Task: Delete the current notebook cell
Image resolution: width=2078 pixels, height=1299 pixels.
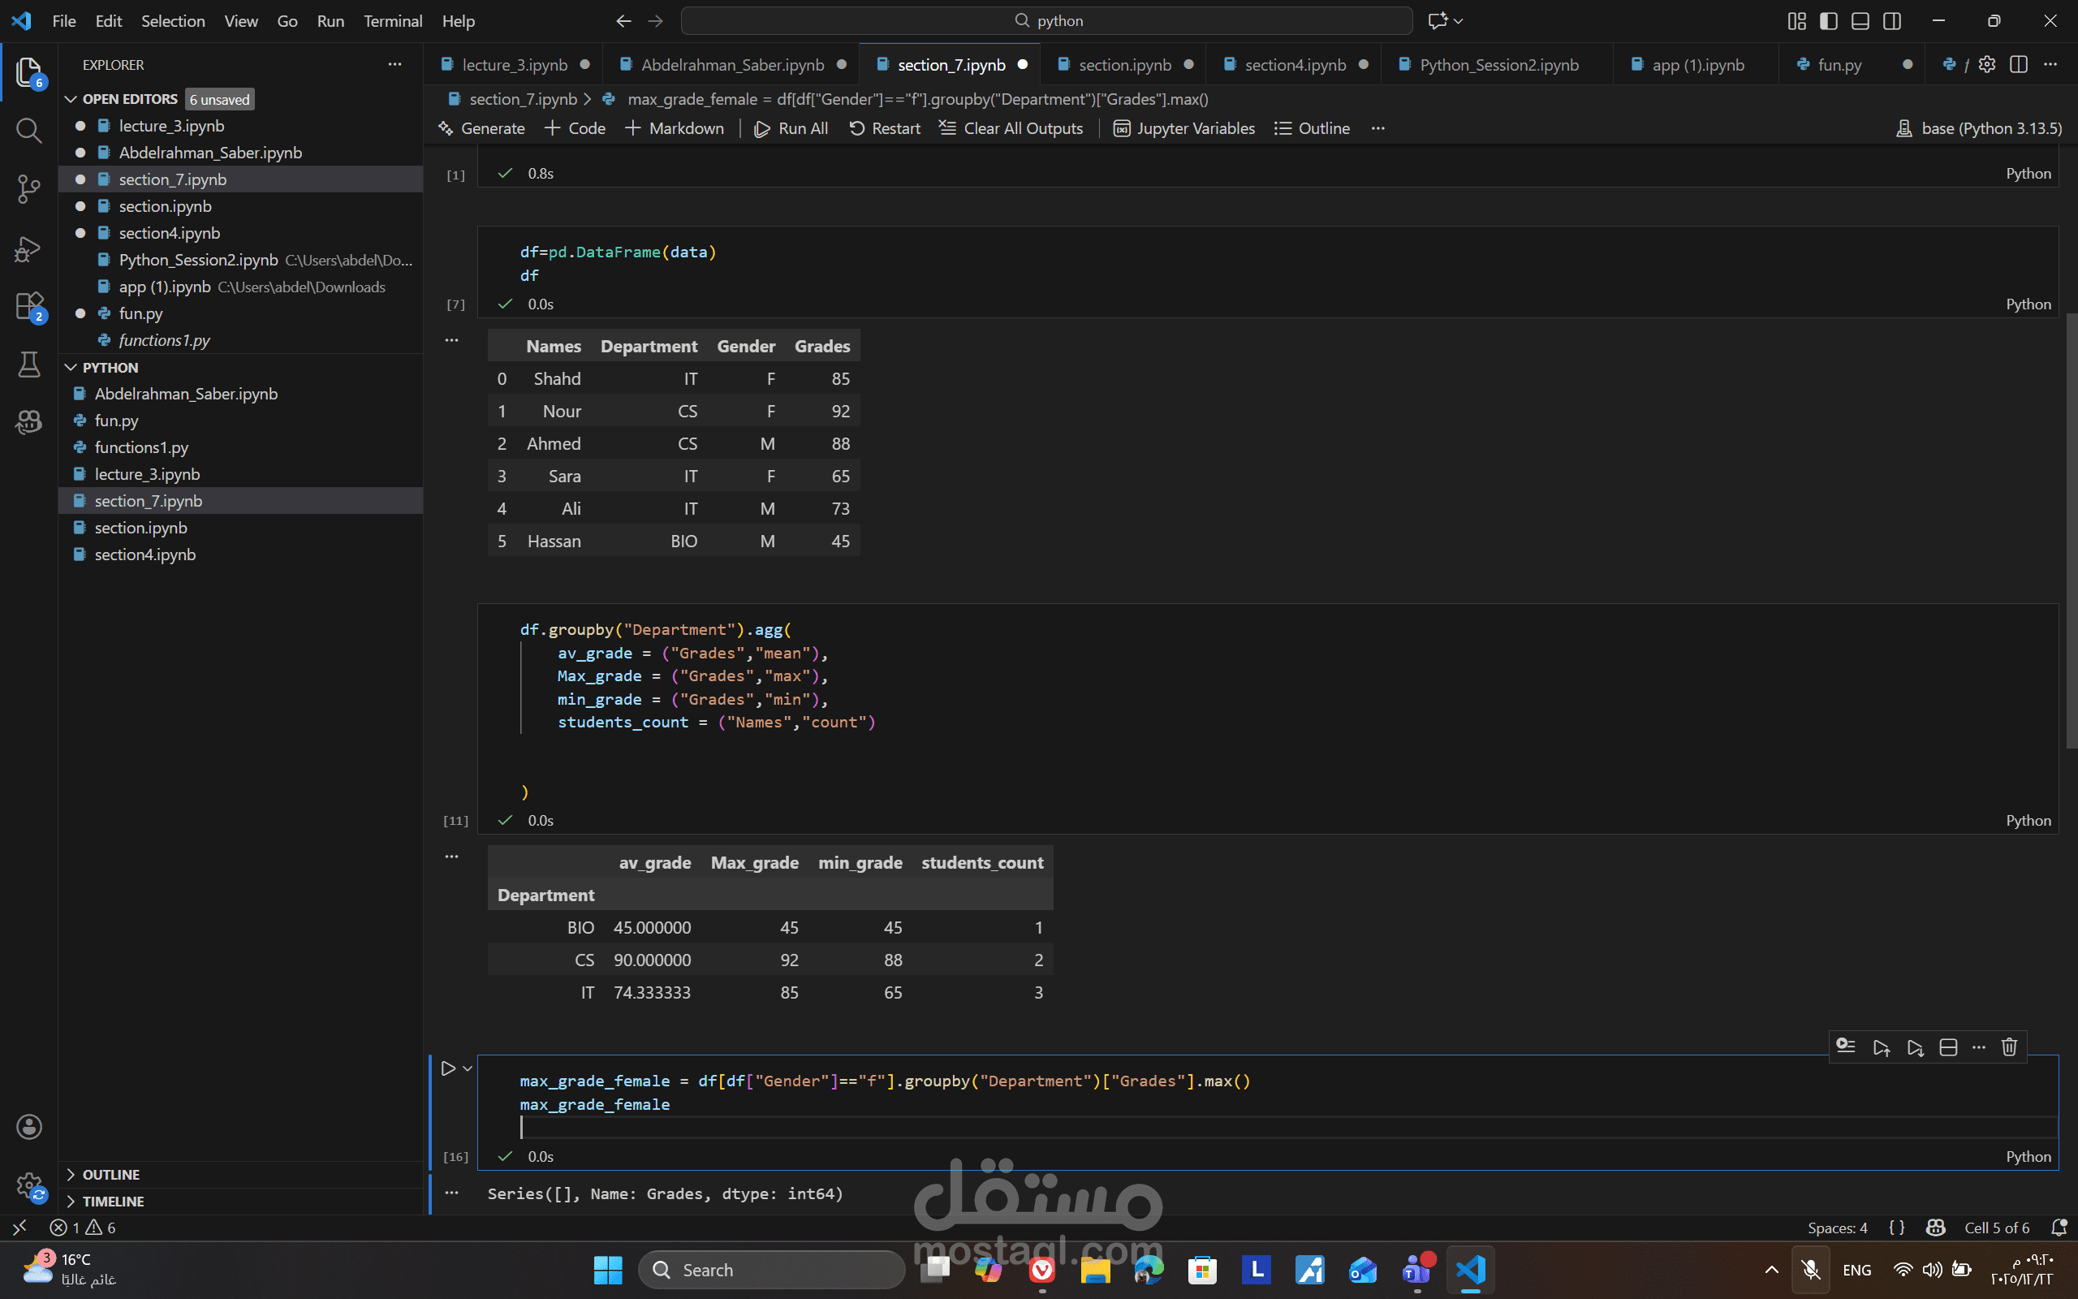Action: [2008, 1047]
